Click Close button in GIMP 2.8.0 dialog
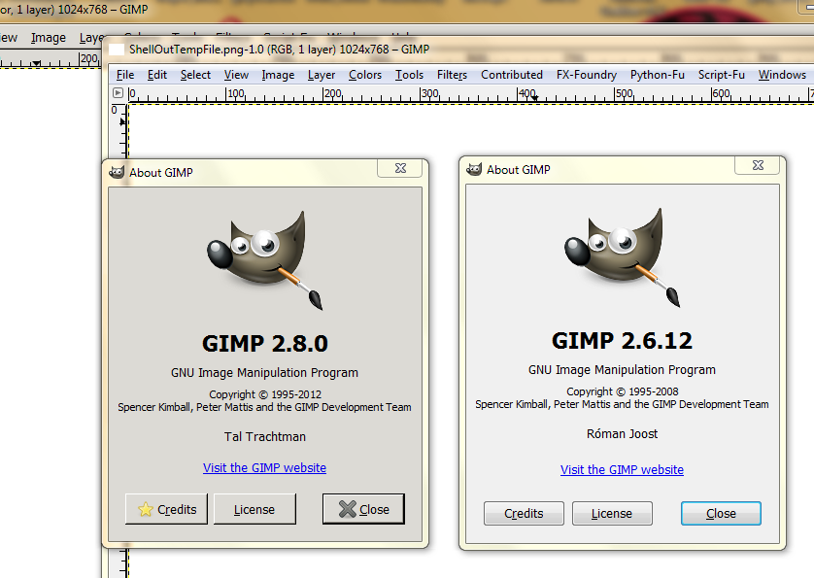The image size is (814, 578). pos(363,509)
